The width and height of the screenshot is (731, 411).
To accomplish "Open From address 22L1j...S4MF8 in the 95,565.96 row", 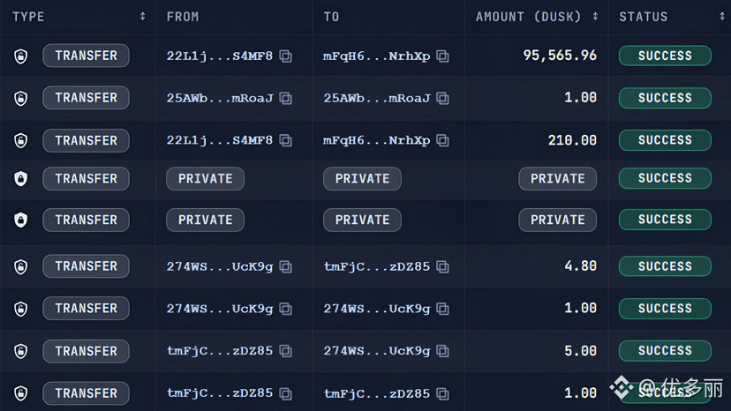I will pyautogui.click(x=220, y=56).
